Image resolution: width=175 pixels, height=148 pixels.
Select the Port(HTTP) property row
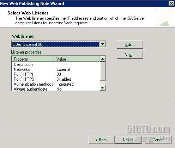pos(56,74)
